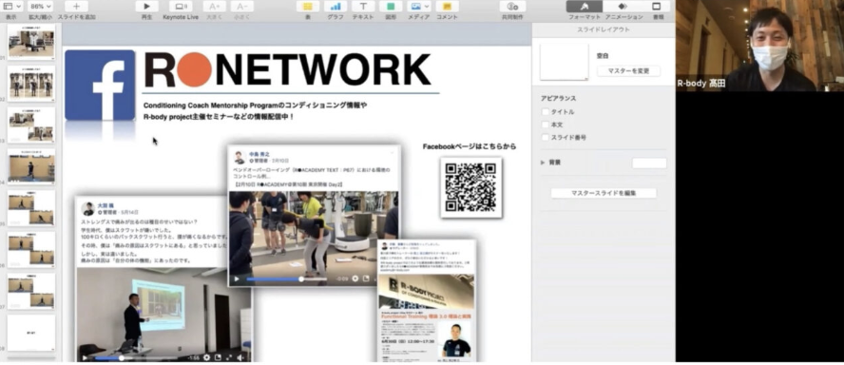The image size is (844, 365).
Task: Click the gear icon in lecture-room video post
Action: [206, 357]
